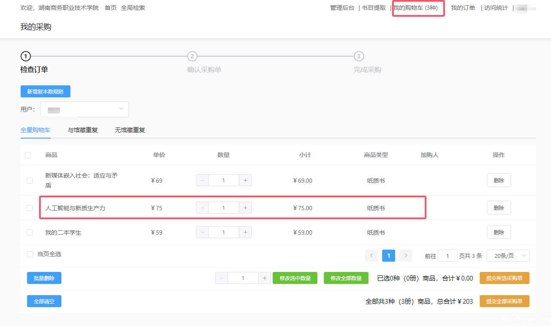Expand the 20条/页 page size dropdown
The width and height of the screenshot is (551, 326).
(x=508, y=256)
